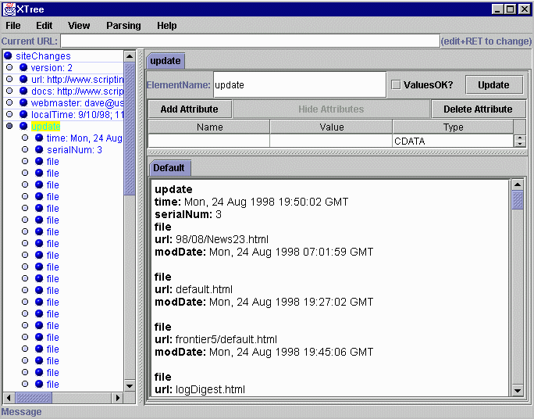534x419 pixels.
Task: Switch to the Default tab
Action: click(169, 168)
